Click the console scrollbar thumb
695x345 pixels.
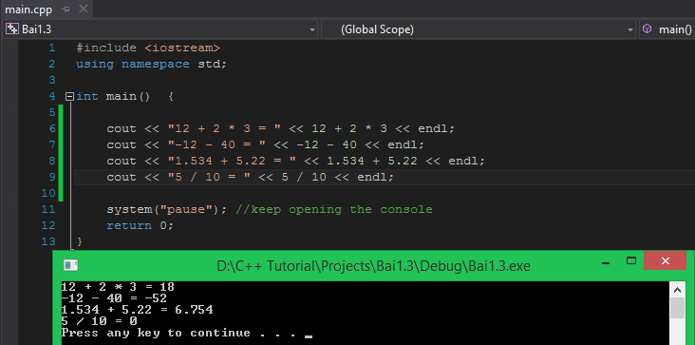click(x=677, y=308)
